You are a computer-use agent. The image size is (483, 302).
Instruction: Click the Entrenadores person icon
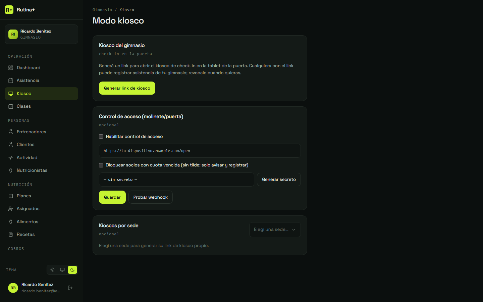click(11, 132)
